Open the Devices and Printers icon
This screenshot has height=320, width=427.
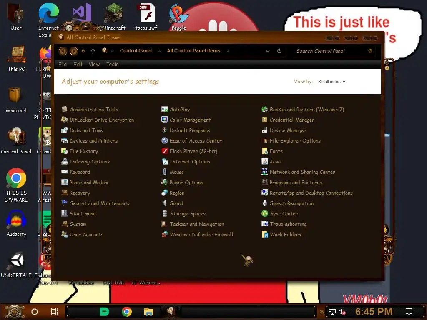pos(65,141)
